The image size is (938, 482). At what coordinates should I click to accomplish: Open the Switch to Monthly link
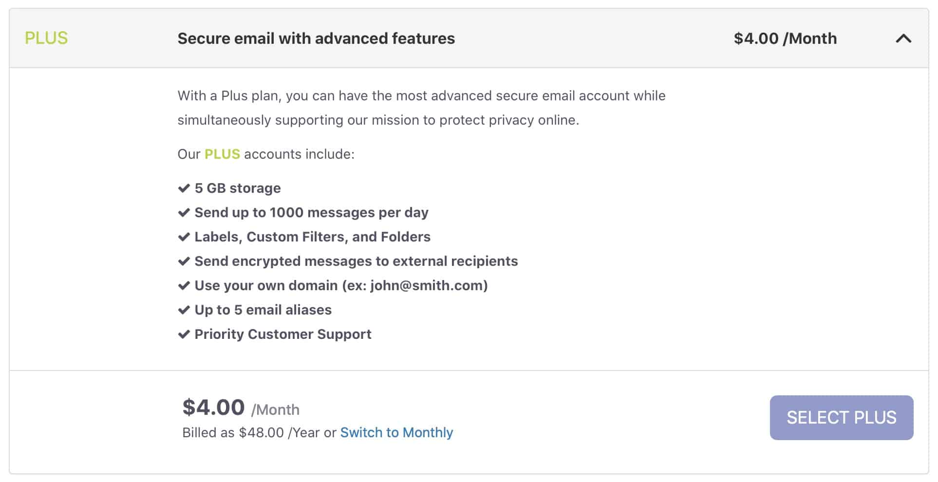(x=396, y=432)
